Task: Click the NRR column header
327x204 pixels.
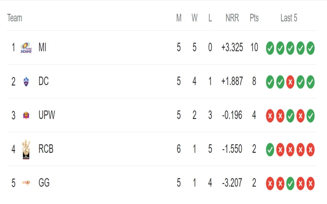Action: click(232, 18)
